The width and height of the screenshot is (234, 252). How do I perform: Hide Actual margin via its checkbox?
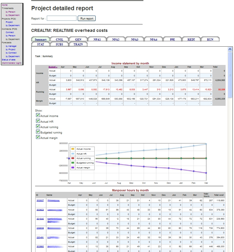coord(38,137)
